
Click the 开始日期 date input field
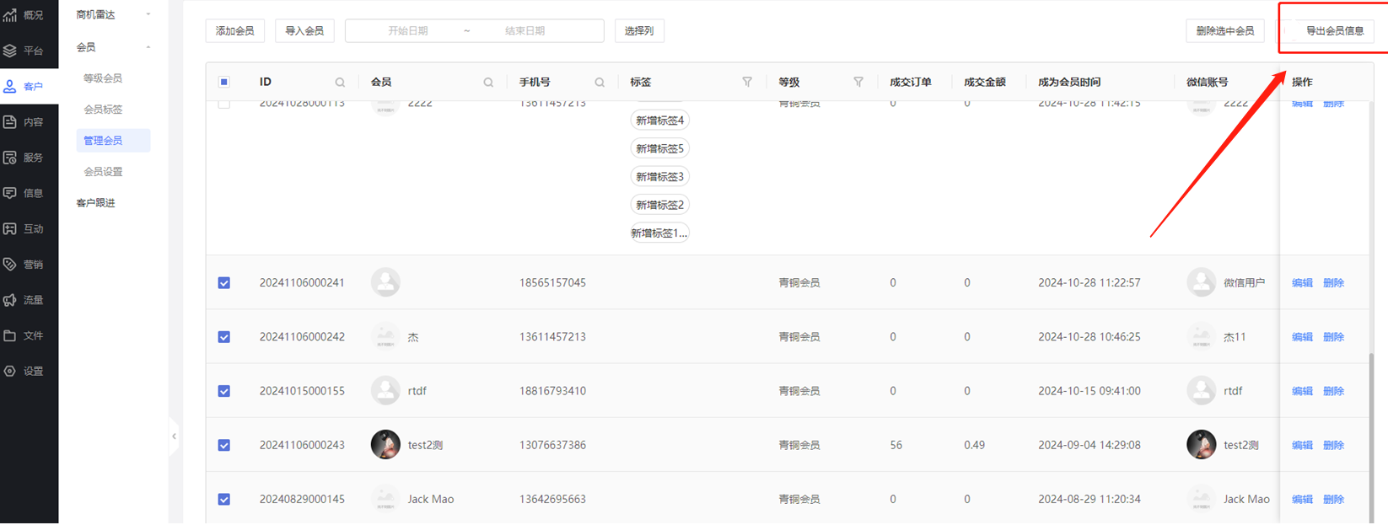pos(408,31)
